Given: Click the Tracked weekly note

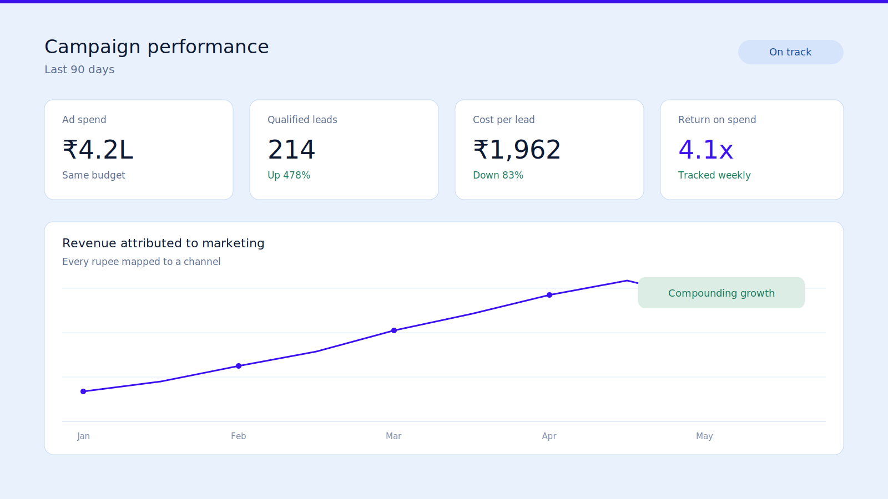Looking at the screenshot, I should (714, 175).
